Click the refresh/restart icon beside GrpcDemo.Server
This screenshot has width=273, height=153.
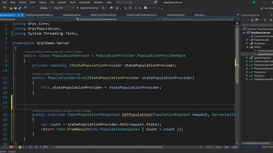(x=103, y=8)
